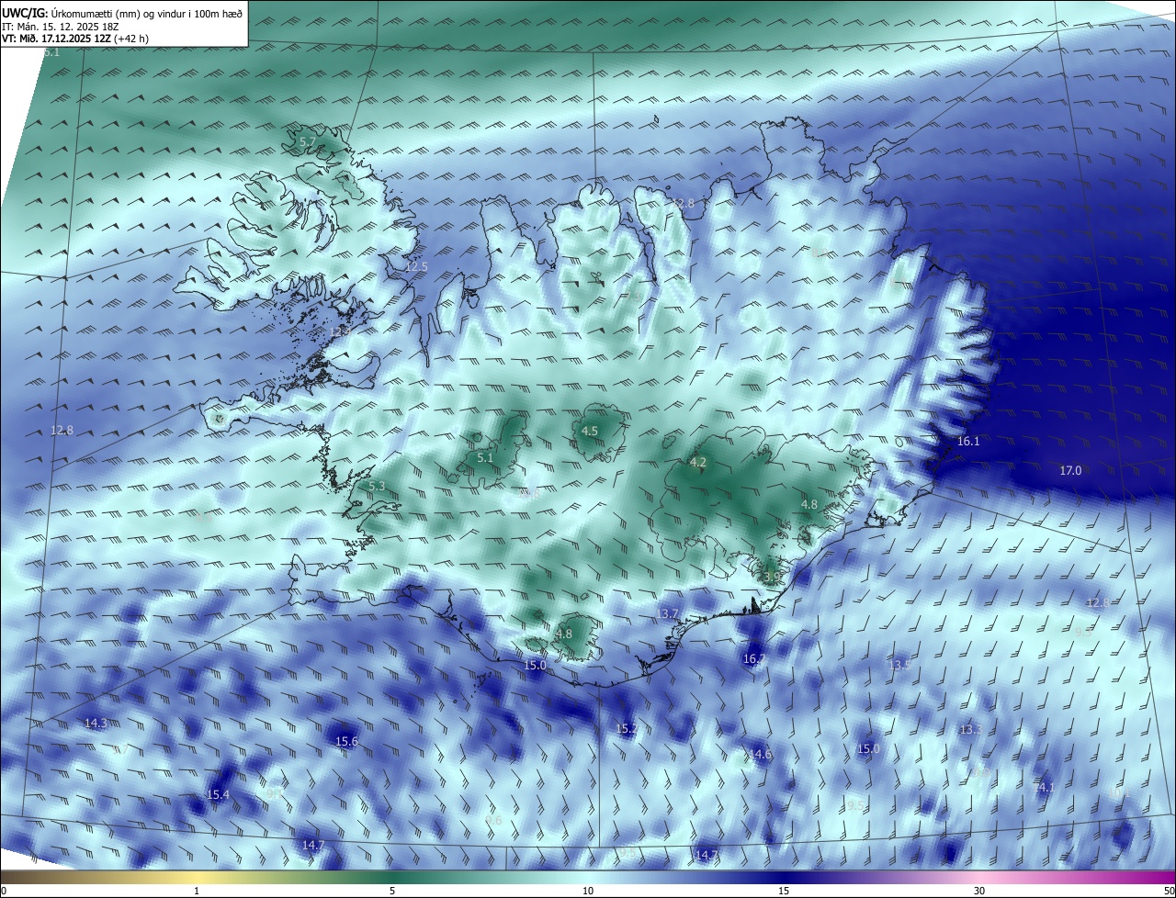Click the 17.0 value label over the sea
This screenshot has height=898, width=1176.
click(x=1070, y=470)
